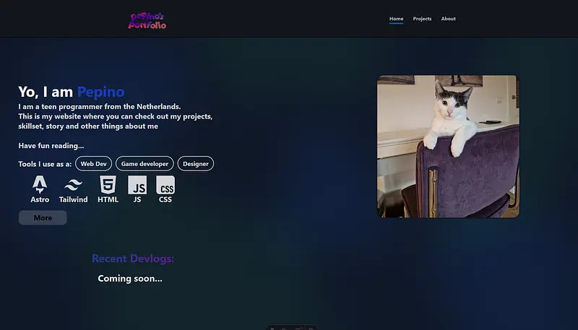Image resolution: width=578 pixels, height=330 pixels.
Task: Click the 'I am a teen programmer' line
Action: pyautogui.click(x=100, y=107)
